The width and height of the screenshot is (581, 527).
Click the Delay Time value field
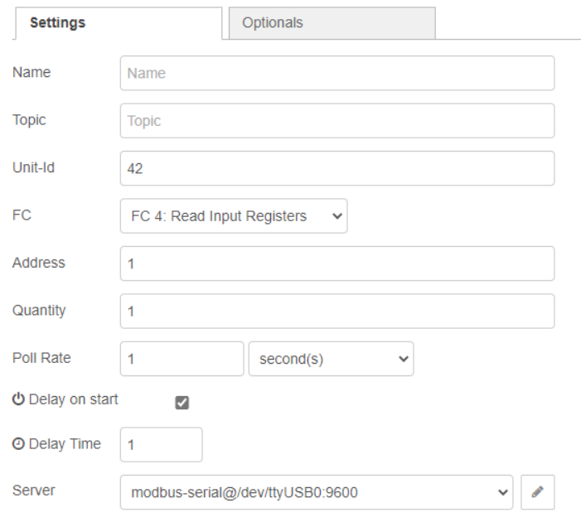161,445
